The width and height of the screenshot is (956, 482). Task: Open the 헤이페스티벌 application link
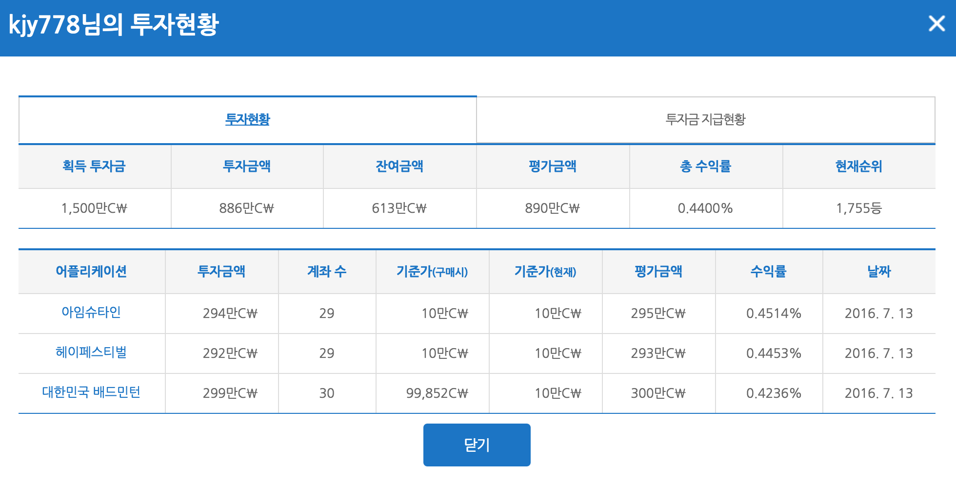click(x=91, y=352)
